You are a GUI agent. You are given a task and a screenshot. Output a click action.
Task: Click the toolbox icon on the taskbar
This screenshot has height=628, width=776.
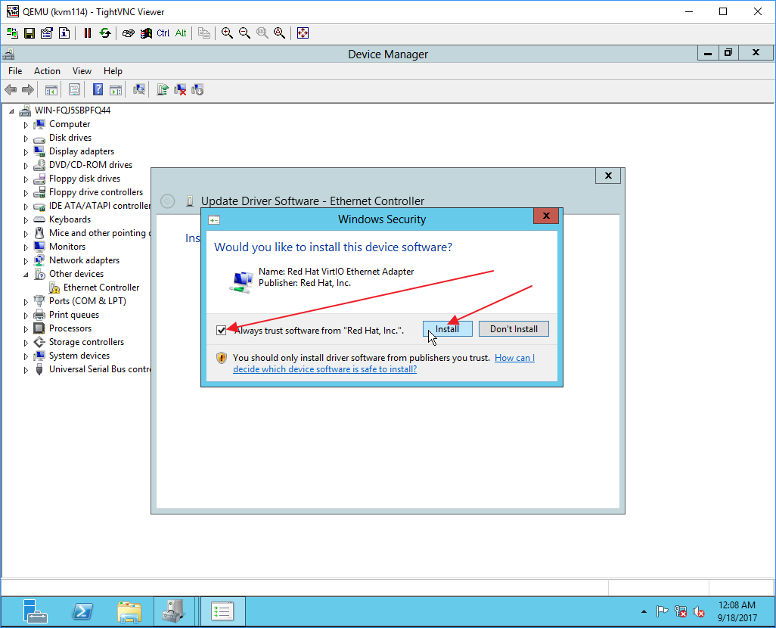tap(174, 611)
